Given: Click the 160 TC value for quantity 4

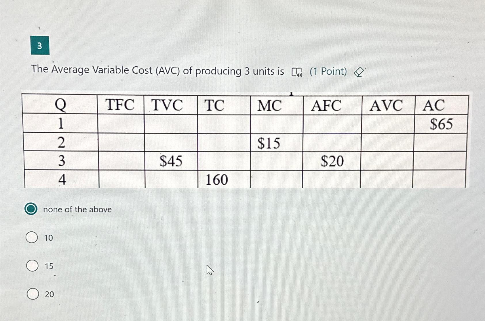Looking at the screenshot, I should [216, 180].
